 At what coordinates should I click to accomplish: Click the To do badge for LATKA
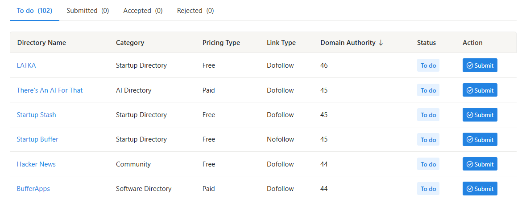click(x=428, y=65)
